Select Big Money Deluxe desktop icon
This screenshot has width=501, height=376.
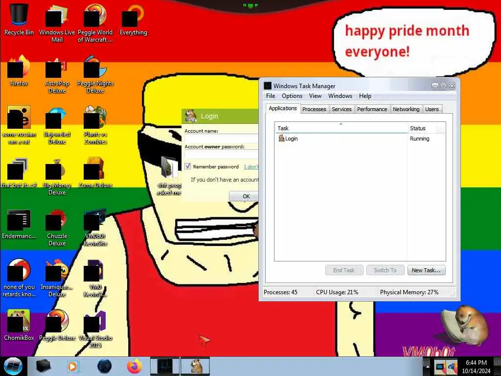coord(57,176)
